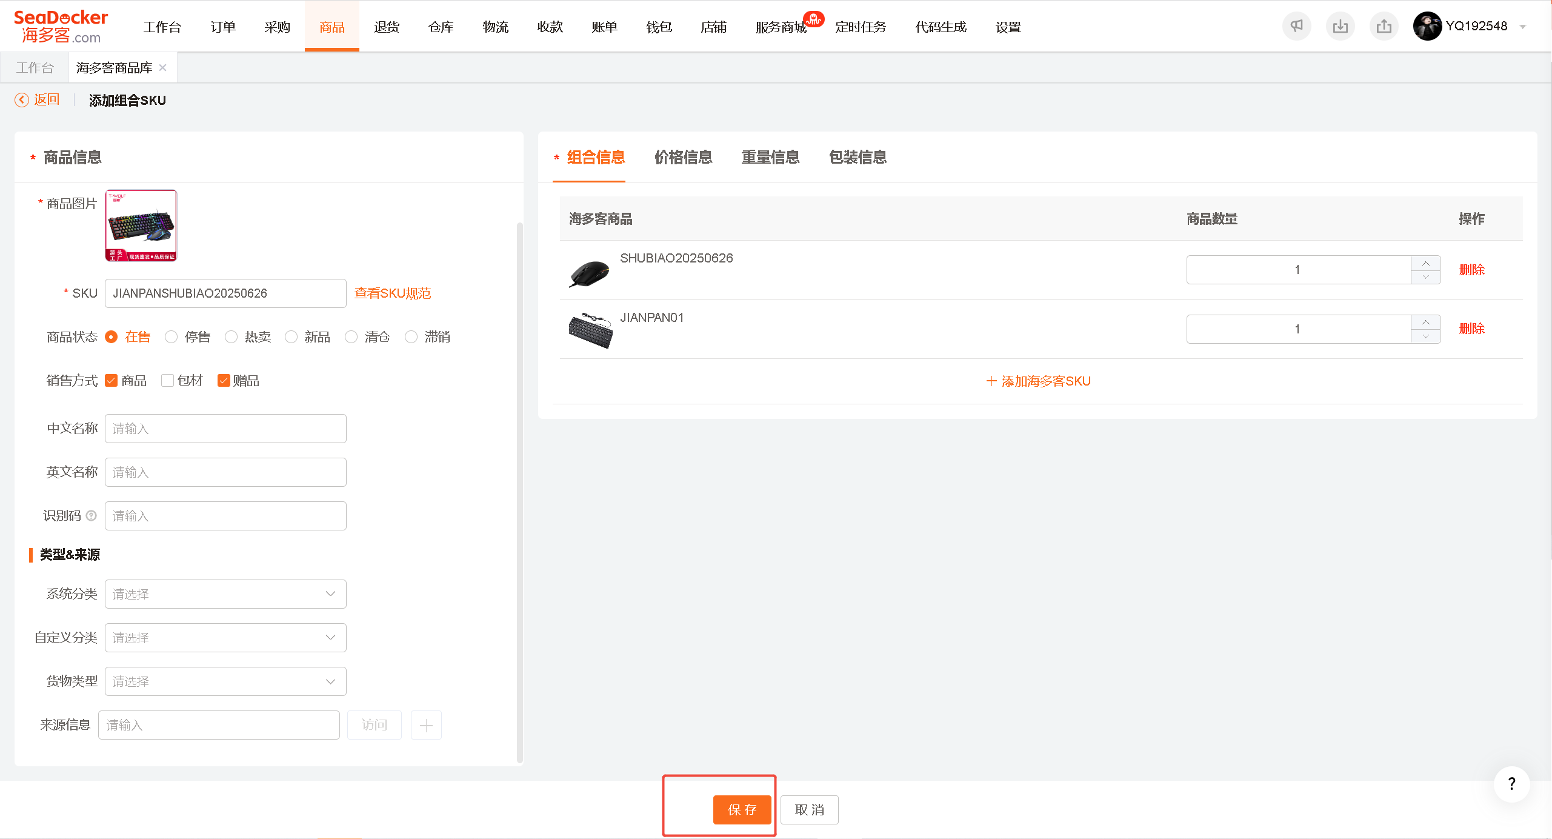Uncheck the 商品 sales method checkbox
Viewport: 1552px width, 839px height.
coord(111,381)
